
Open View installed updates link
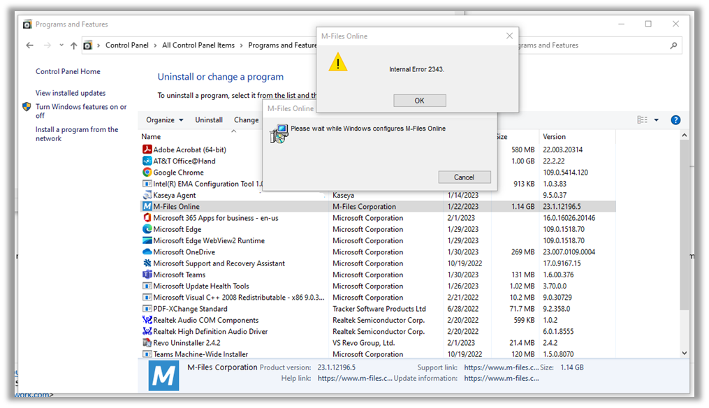(71, 93)
